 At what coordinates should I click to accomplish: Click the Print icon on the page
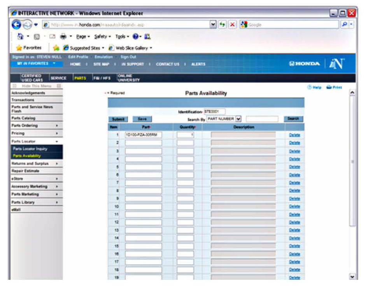point(334,87)
